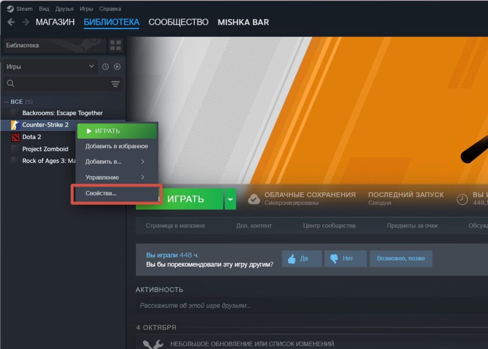Switch library to grid view icon
The image size is (488, 349).
click(115, 46)
